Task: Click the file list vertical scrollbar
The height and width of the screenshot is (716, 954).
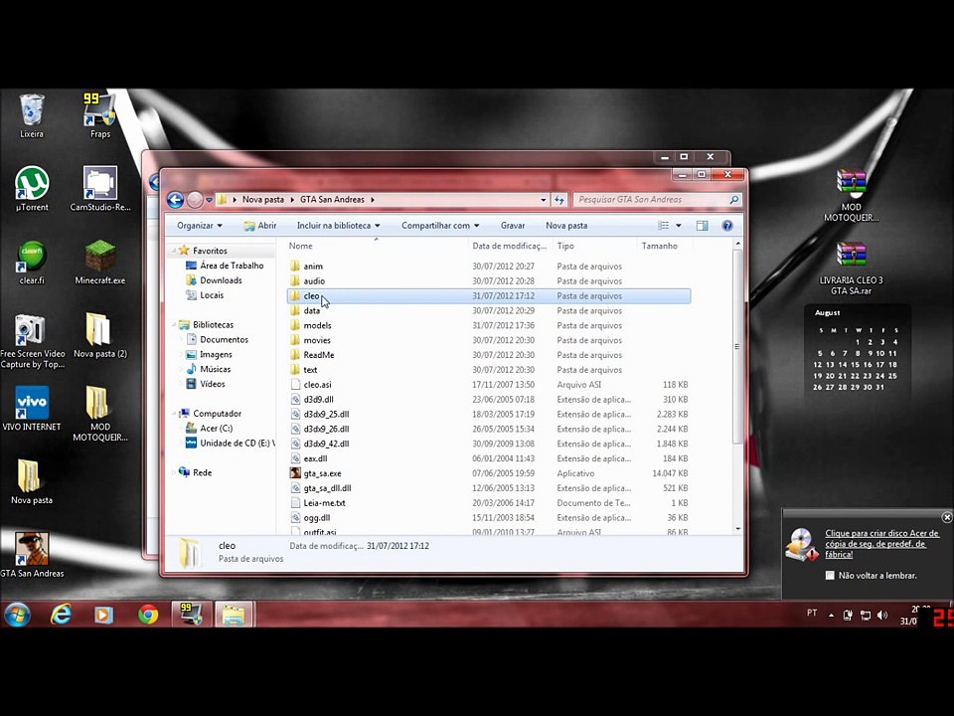Action: pyautogui.click(x=737, y=346)
